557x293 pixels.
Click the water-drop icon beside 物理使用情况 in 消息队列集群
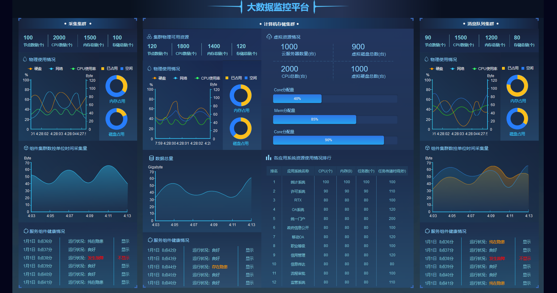click(x=426, y=59)
